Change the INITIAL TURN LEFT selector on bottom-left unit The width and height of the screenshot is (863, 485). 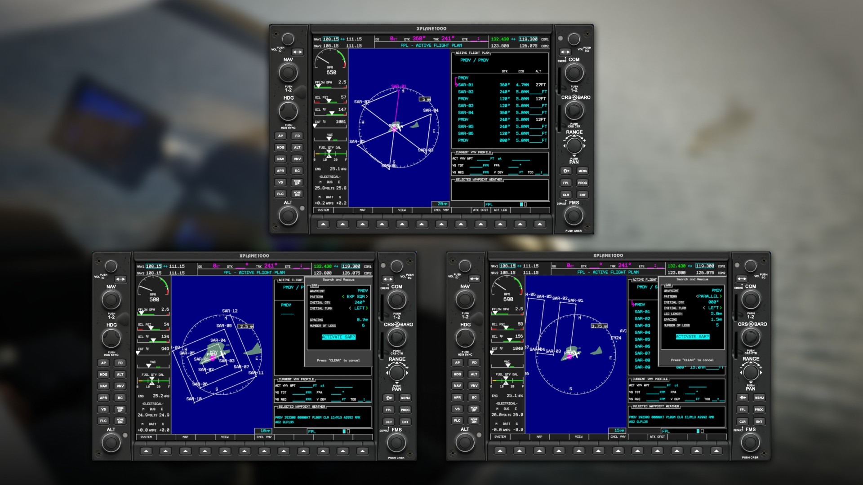pos(358,308)
